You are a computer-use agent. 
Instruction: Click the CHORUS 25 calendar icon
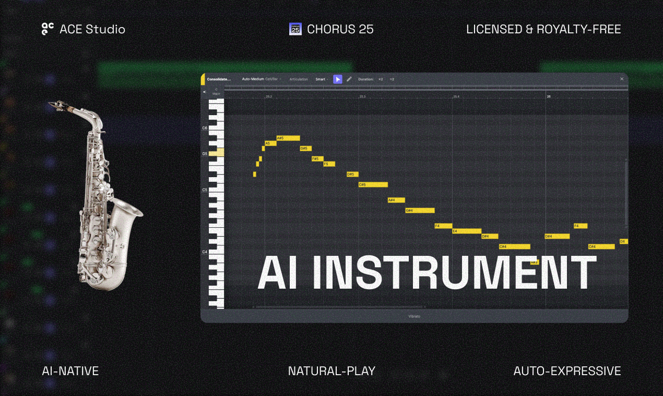click(x=295, y=29)
